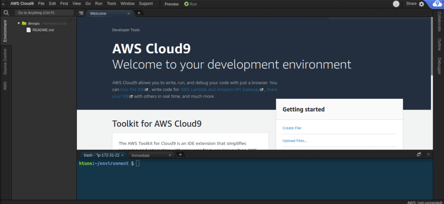Click the Upload Files... link

[x=295, y=141]
